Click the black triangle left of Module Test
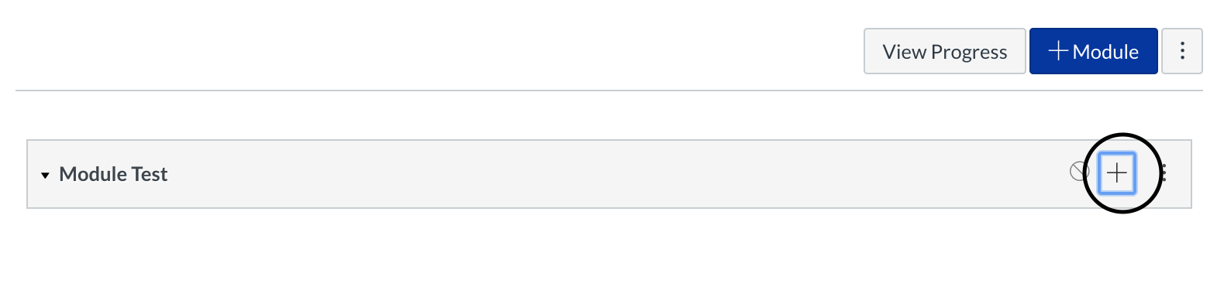Viewport: 1231px width, 297px height. [x=45, y=176]
